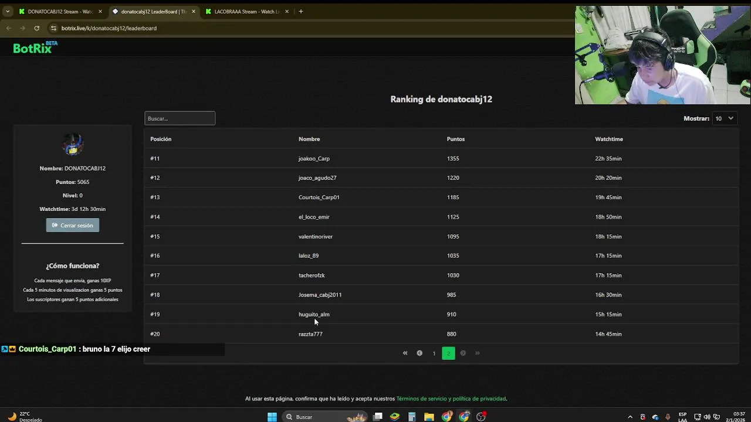751x422 pixels.
Task: Click the streamer webcam overlay
Action: pyautogui.click(x=662, y=55)
